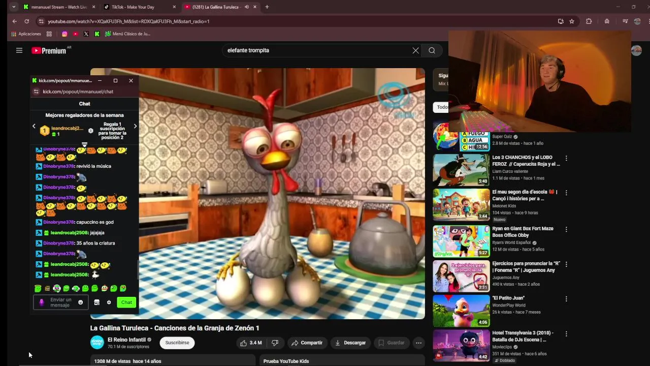Send message with green Chat button
The width and height of the screenshot is (650, 366).
(x=126, y=302)
